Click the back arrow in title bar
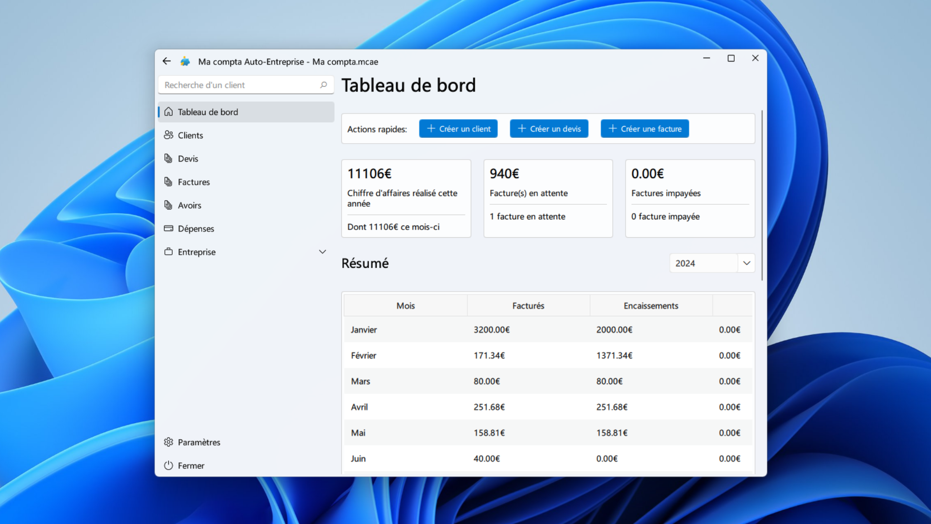931x524 pixels. coord(167,61)
